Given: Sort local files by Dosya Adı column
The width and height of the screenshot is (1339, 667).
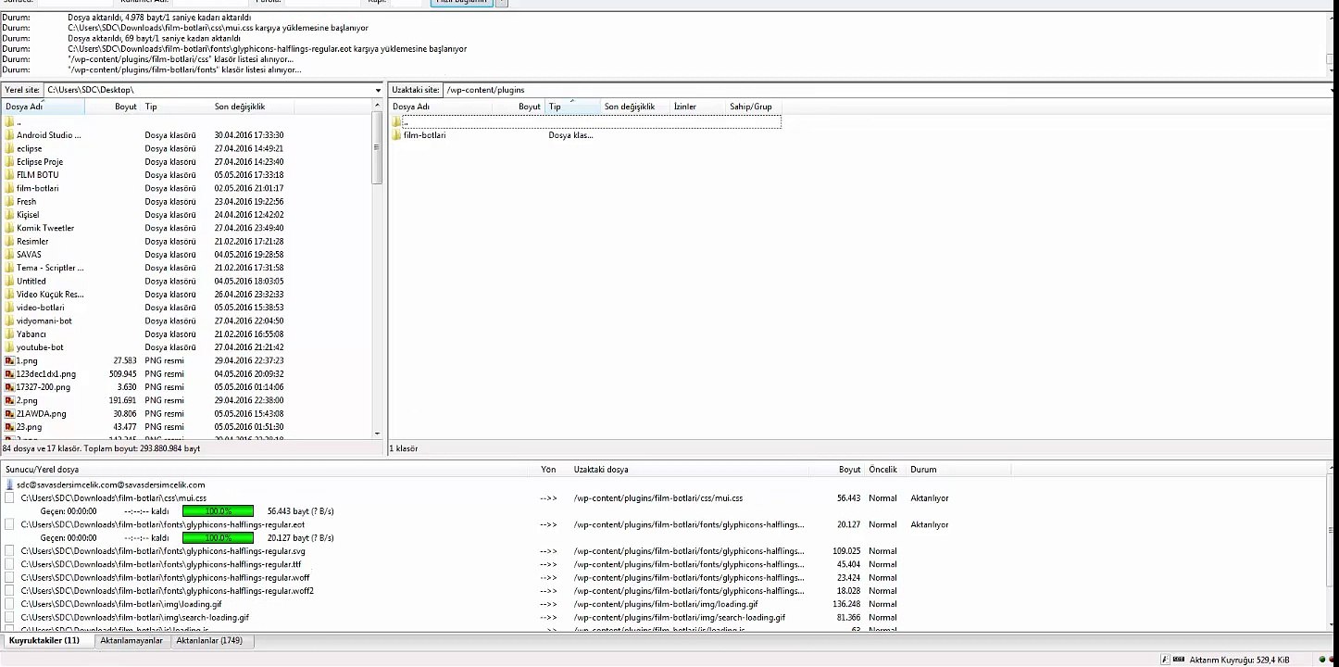Looking at the screenshot, I should [x=44, y=107].
